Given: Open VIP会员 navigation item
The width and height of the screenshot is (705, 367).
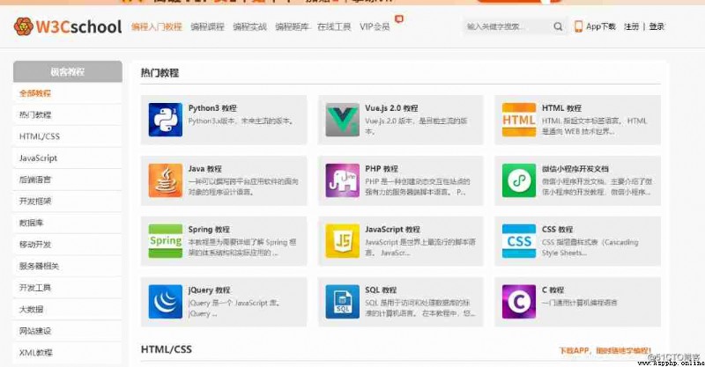Looking at the screenshot, I should [375, 26].
